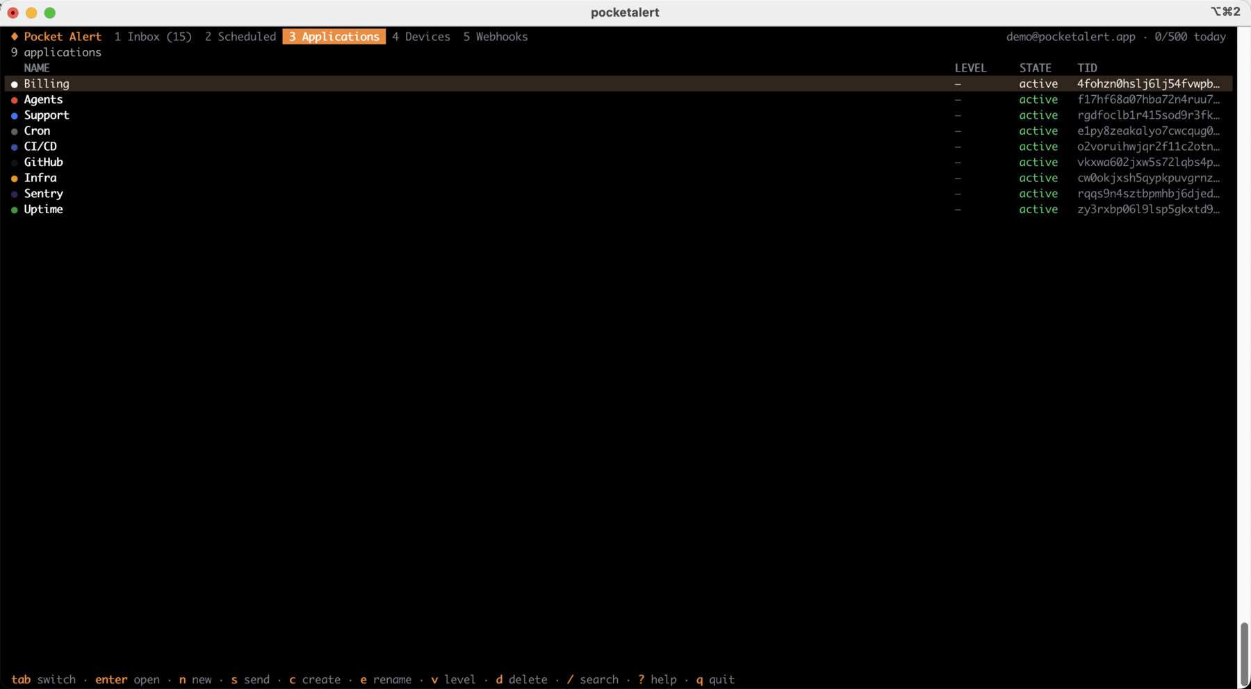This screenshot has width=1251, height=689.
Task: Select the Support application name
Action: point(47,115)
